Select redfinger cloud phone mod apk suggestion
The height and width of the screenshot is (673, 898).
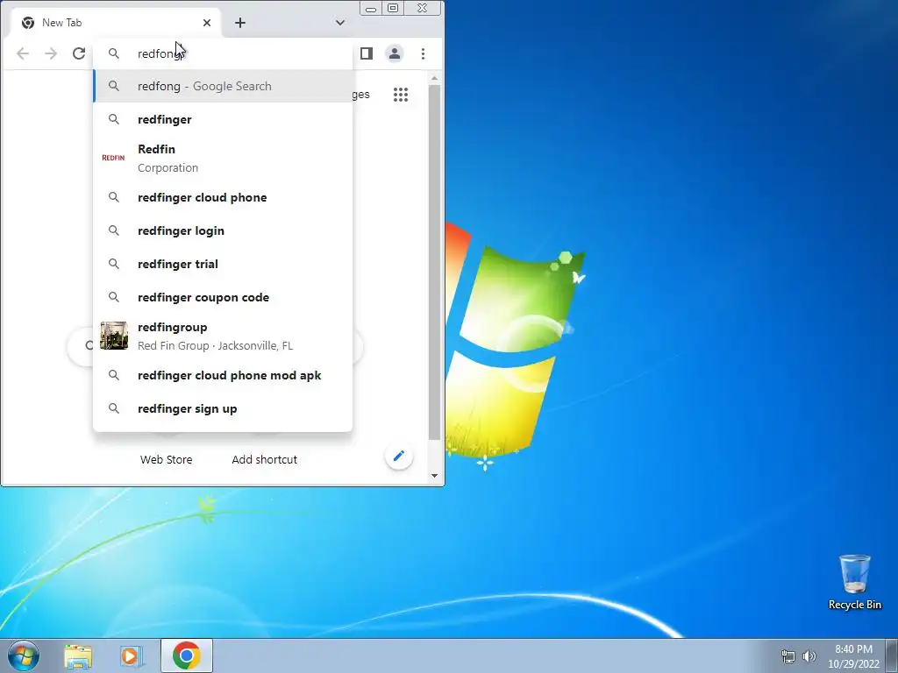tap(223, 375)
